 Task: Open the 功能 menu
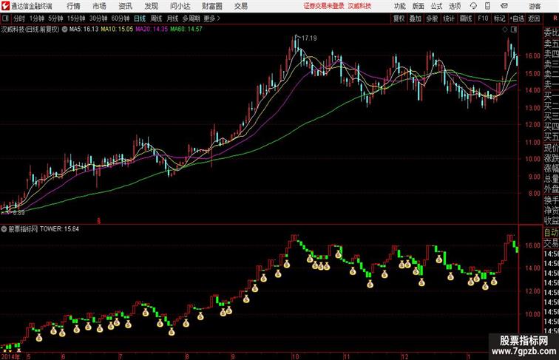(x=399, y=6)
